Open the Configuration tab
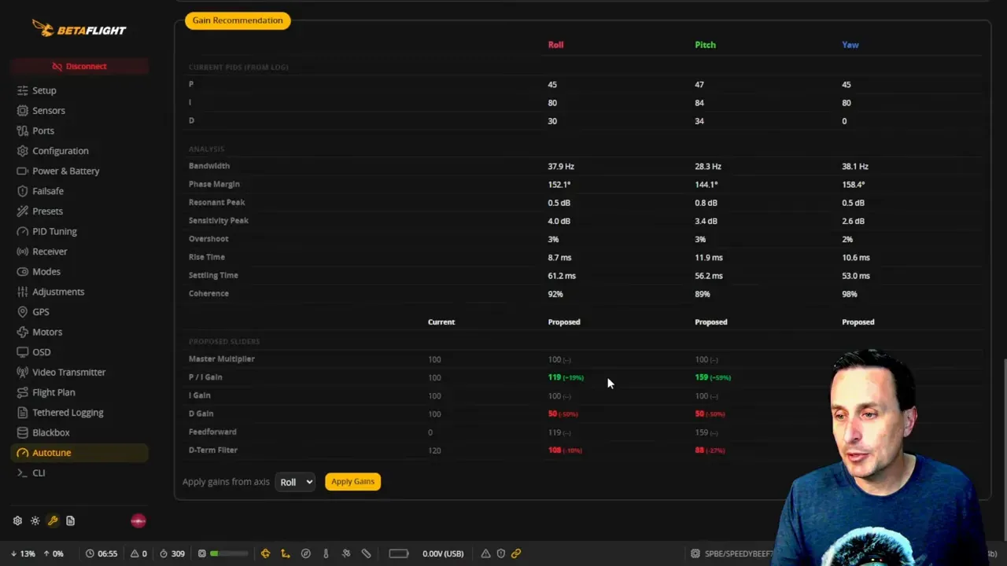1007x566 pixels. [x=60, y=151]
